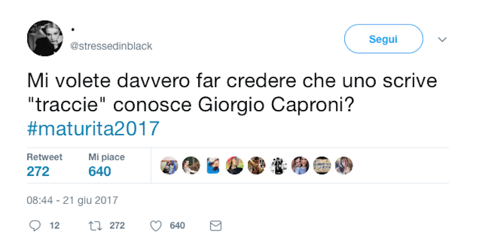The width and height of the screenshot is (479, 249).
Task: View the 272 Retweet count list
Action: (44, 166)
